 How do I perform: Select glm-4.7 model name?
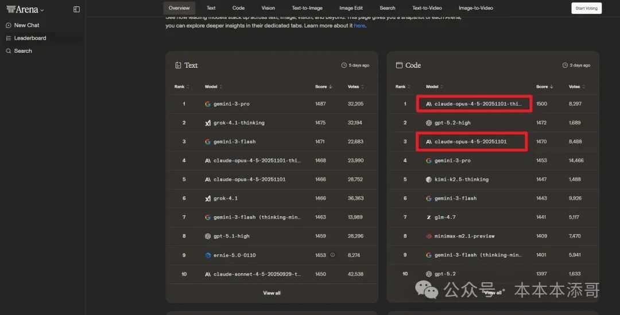(x=445, y=217)
